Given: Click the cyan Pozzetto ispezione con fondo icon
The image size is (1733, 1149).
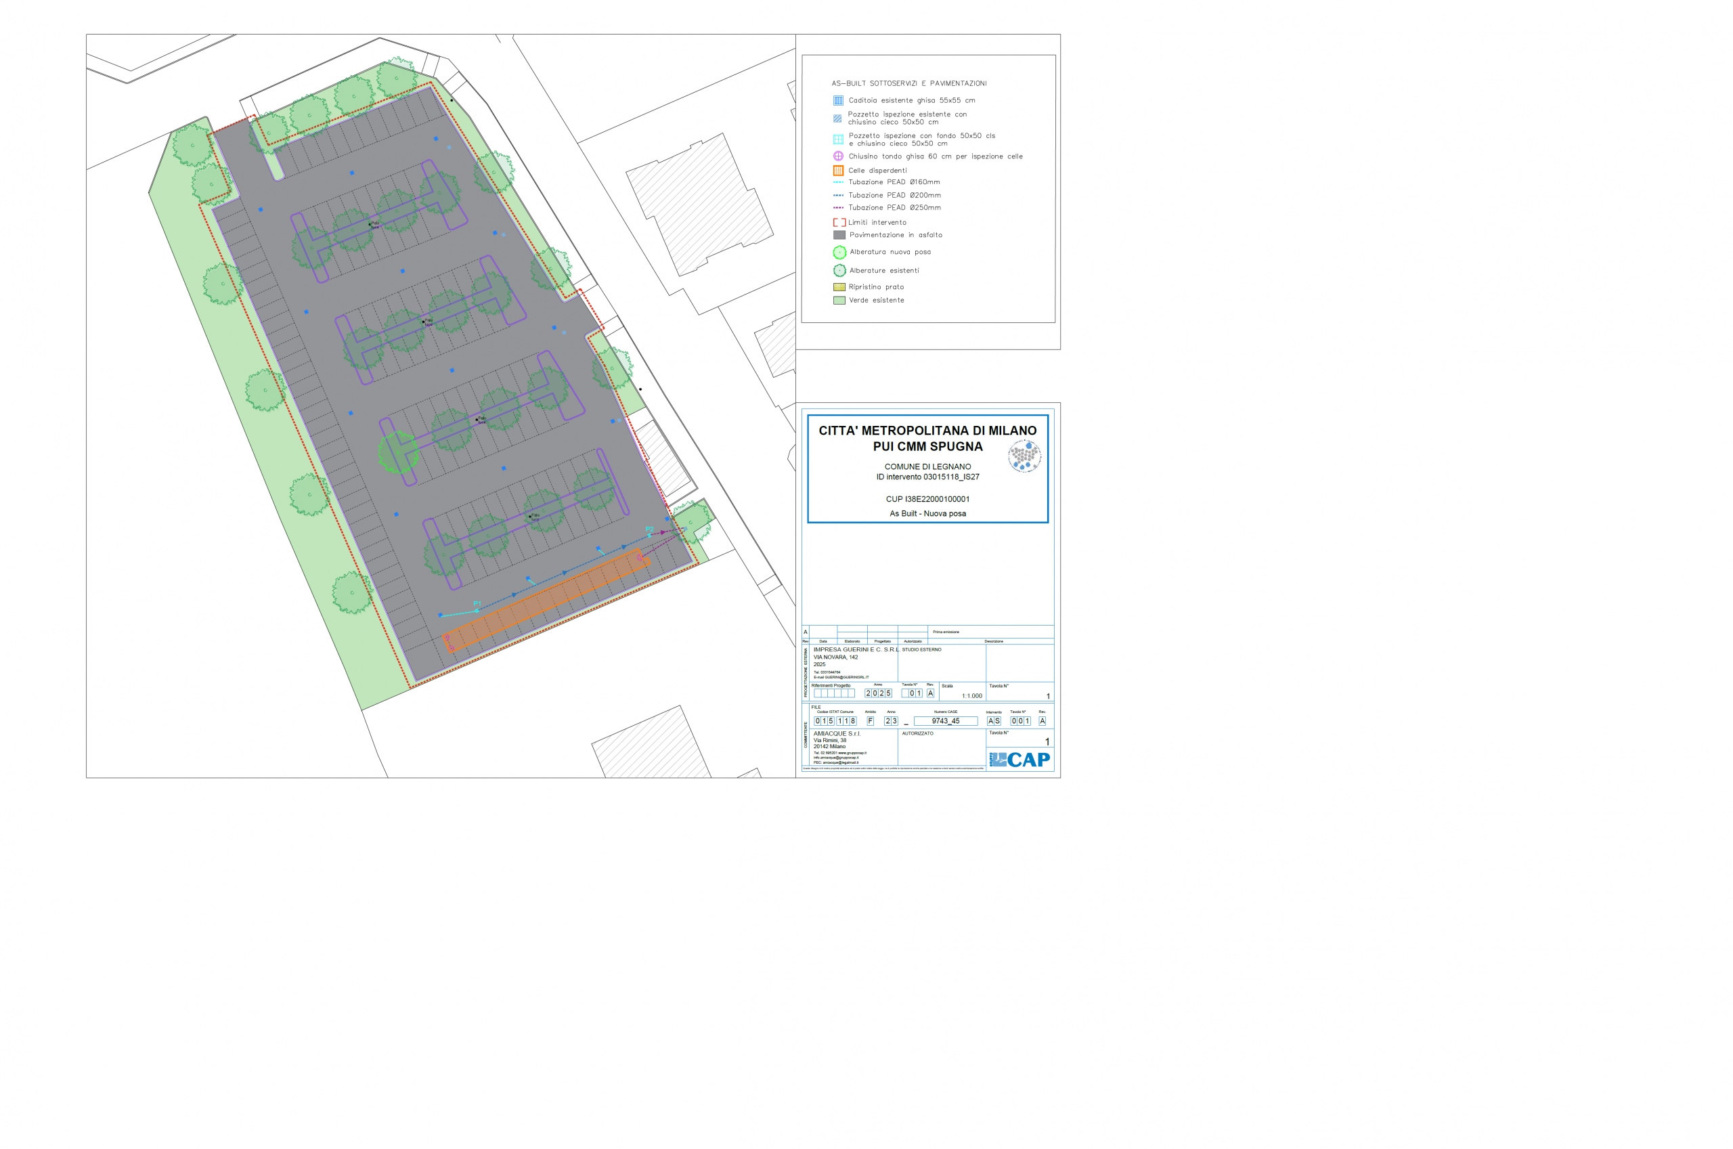Looking at the screenshot, I should pyautogui.click(x=838, y=139).
